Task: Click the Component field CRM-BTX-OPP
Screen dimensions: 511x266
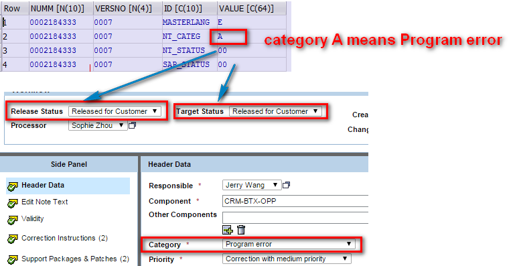Action: pos(295,201)
